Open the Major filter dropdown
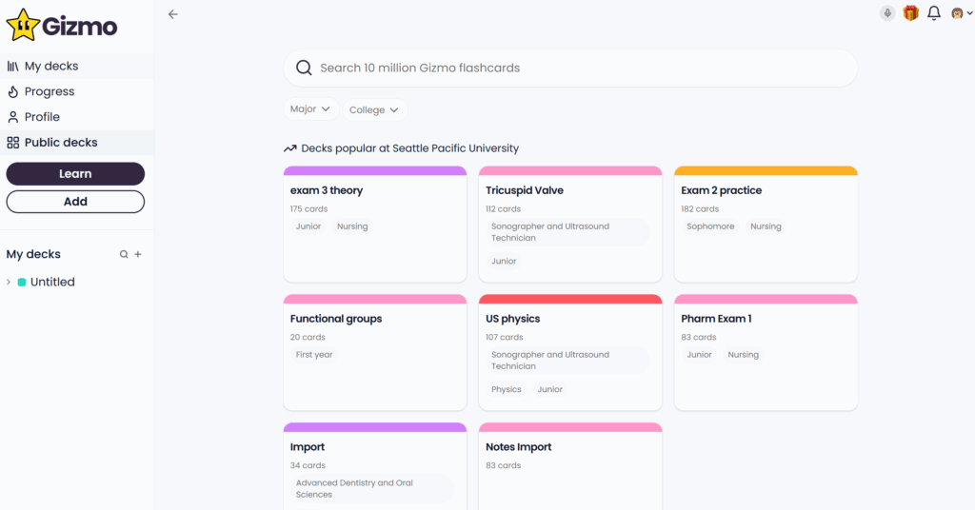The height and width of the screenshot is (510, 975). pyautogui.click(x=310, y=109)
